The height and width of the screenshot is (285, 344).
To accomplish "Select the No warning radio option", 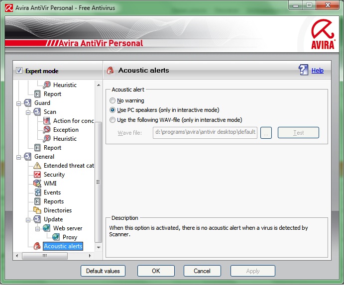I will [x=113, y=100].
